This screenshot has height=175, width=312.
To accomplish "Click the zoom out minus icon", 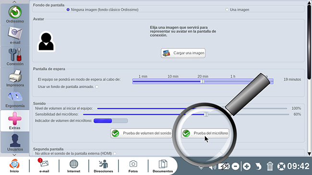I will tap(235, 166).
